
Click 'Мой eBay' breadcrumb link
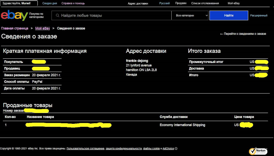coord(43,29)
